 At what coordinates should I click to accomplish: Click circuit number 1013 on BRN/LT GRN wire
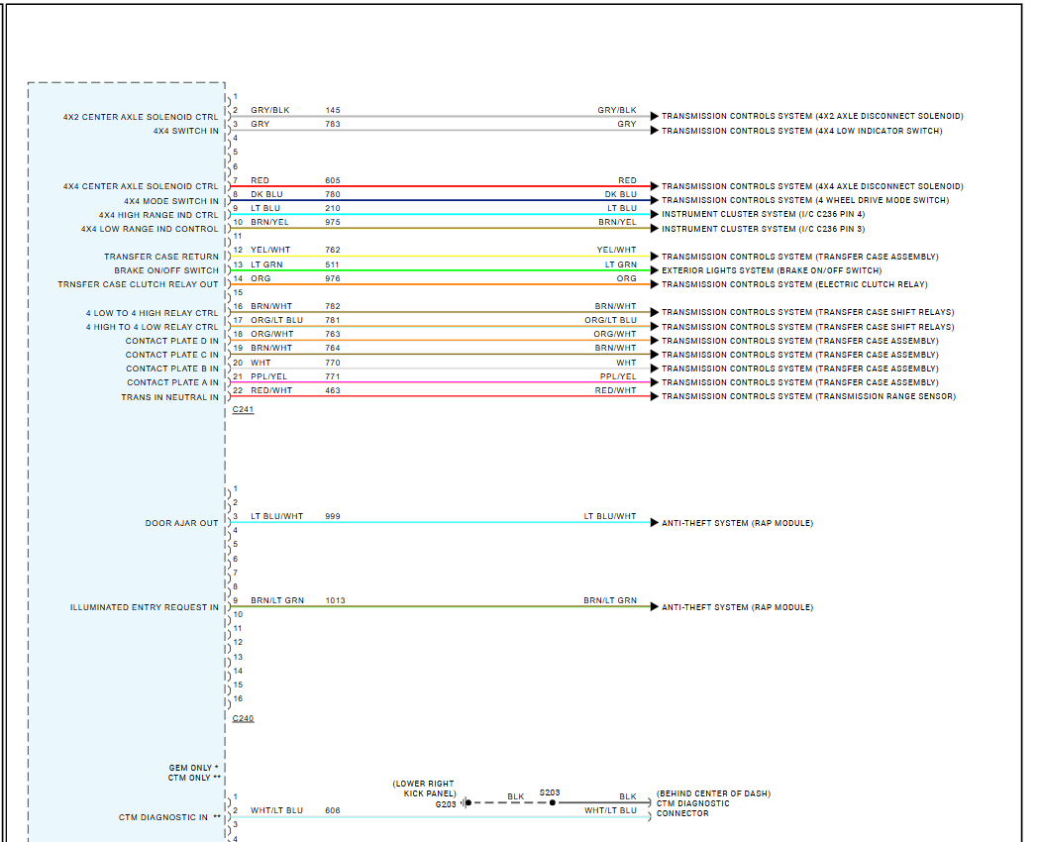tap(335, 600)
